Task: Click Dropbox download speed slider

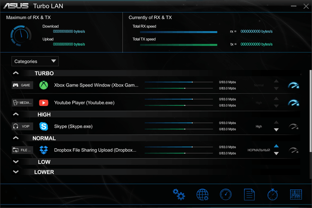Action: coord(179,147)
